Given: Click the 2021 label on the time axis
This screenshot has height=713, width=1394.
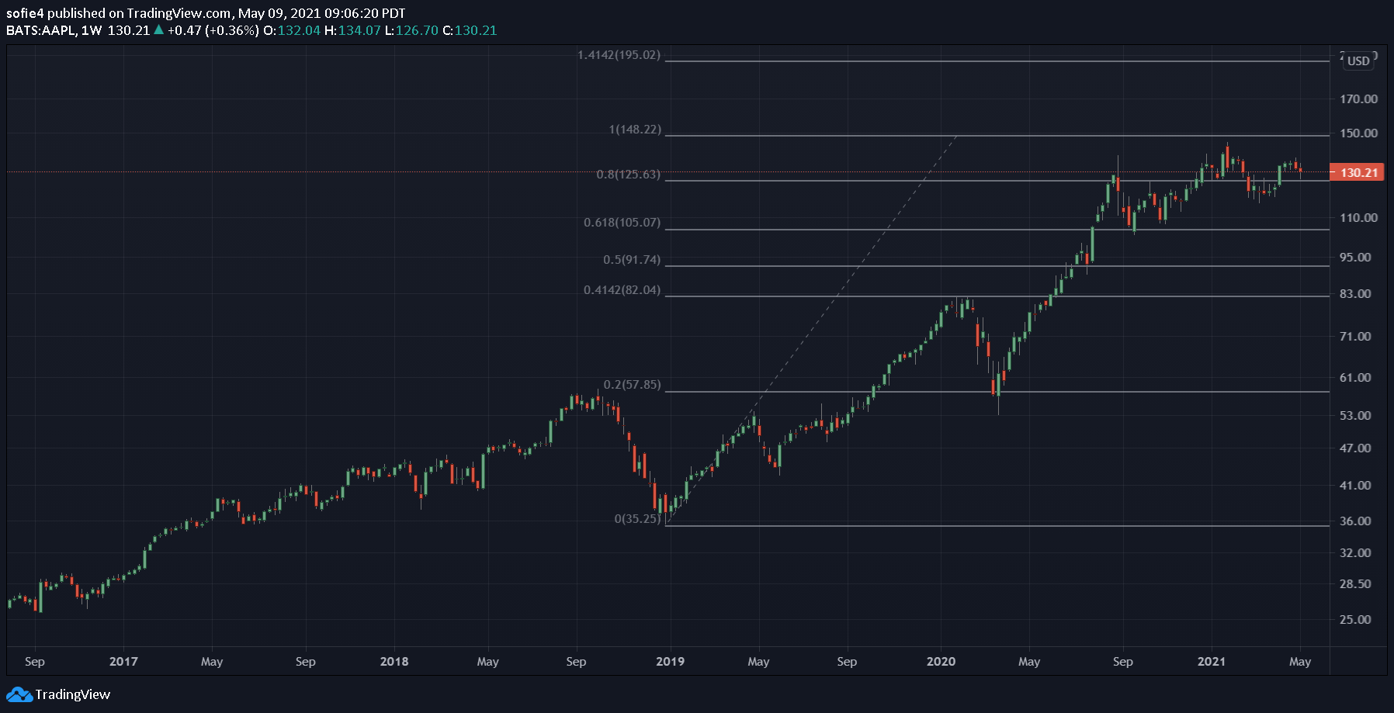Looking at the screenshot, I should click(1211, 662).
